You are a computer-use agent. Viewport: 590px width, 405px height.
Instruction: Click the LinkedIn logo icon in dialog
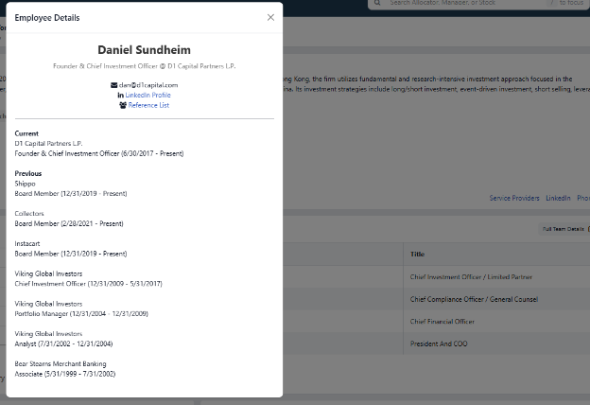[120, 95]
